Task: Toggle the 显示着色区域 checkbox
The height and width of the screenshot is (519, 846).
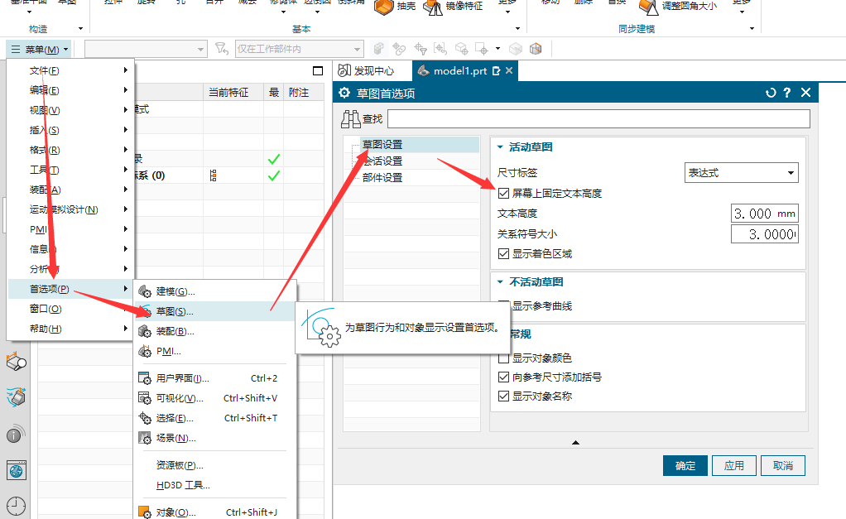Action: (504, 253)
